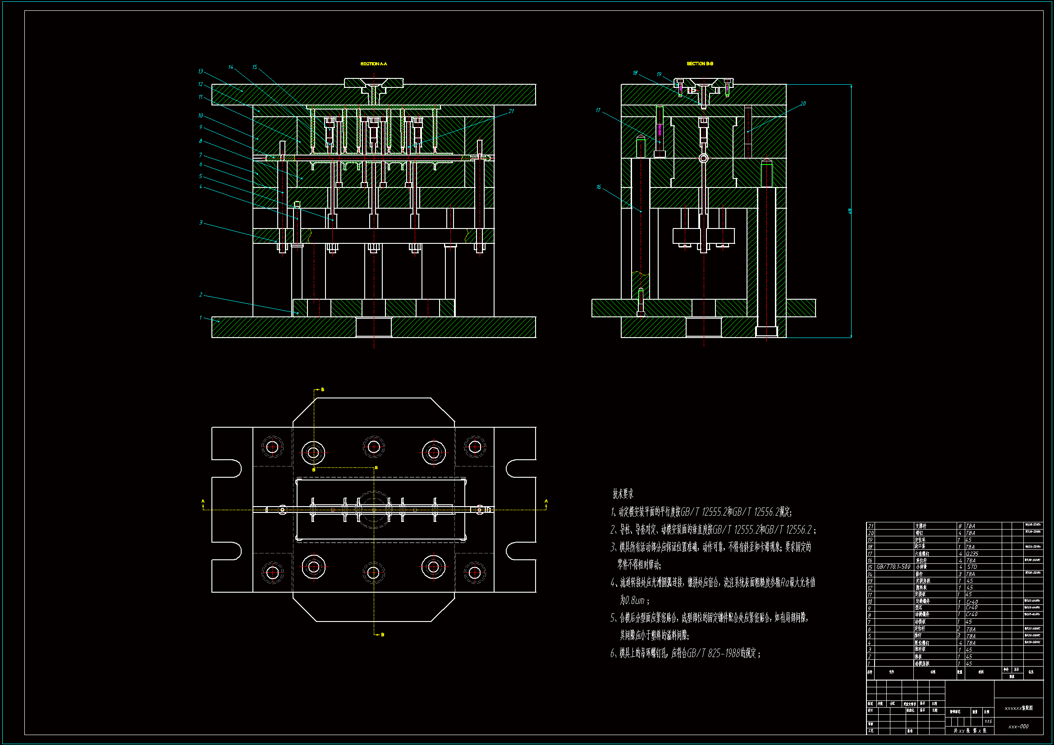
Task: Select balloon number 21 leader label
Action: [511, 111]
